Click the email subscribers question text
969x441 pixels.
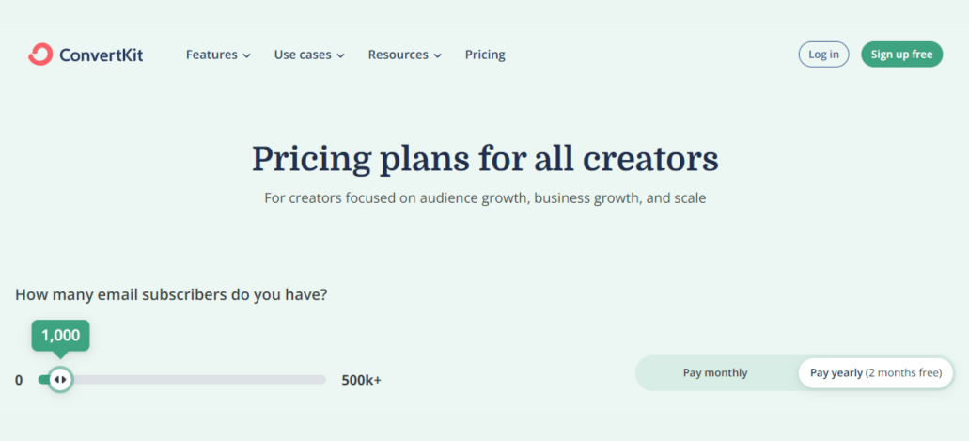[171, 294]
